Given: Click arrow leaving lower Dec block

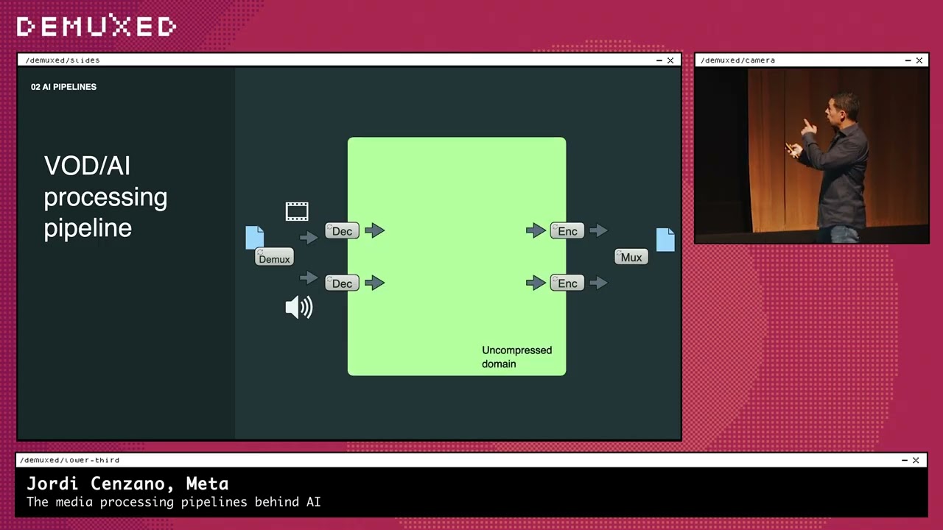Looking at the screenshot, I should 375,283.
